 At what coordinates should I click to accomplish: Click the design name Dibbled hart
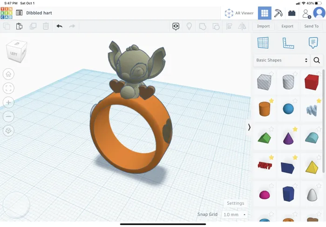(39, 13)
